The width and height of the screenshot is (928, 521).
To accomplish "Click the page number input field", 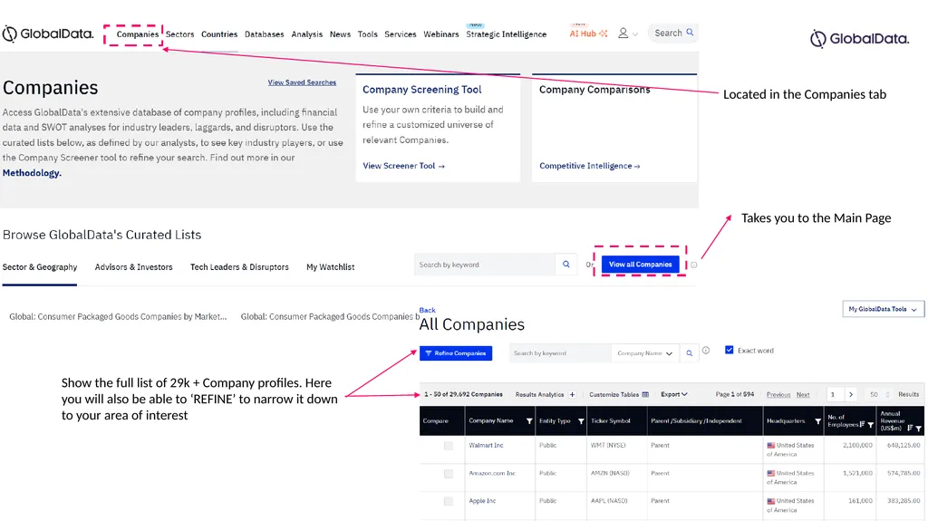I will (x=835, y=394).
